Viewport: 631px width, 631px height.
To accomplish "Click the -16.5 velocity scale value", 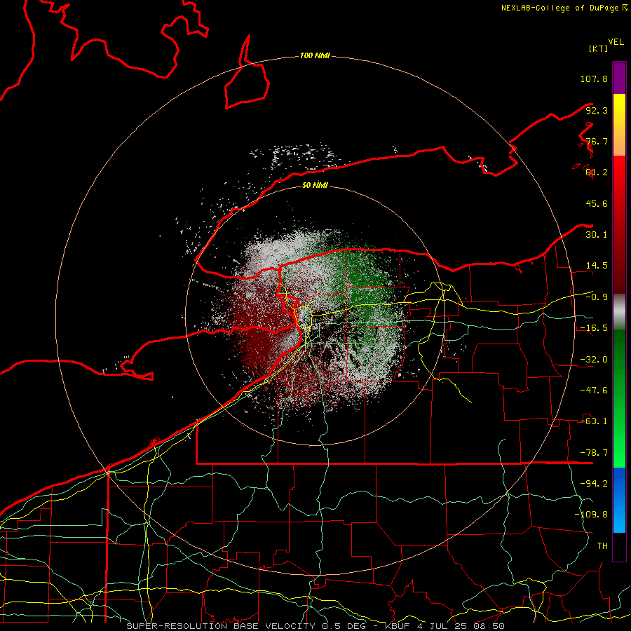I will pyautogui.click(x=594, y=328).
